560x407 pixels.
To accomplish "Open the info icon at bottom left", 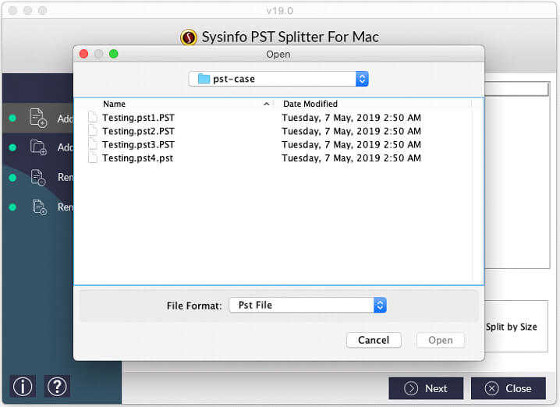I will [x=21, y=386].
